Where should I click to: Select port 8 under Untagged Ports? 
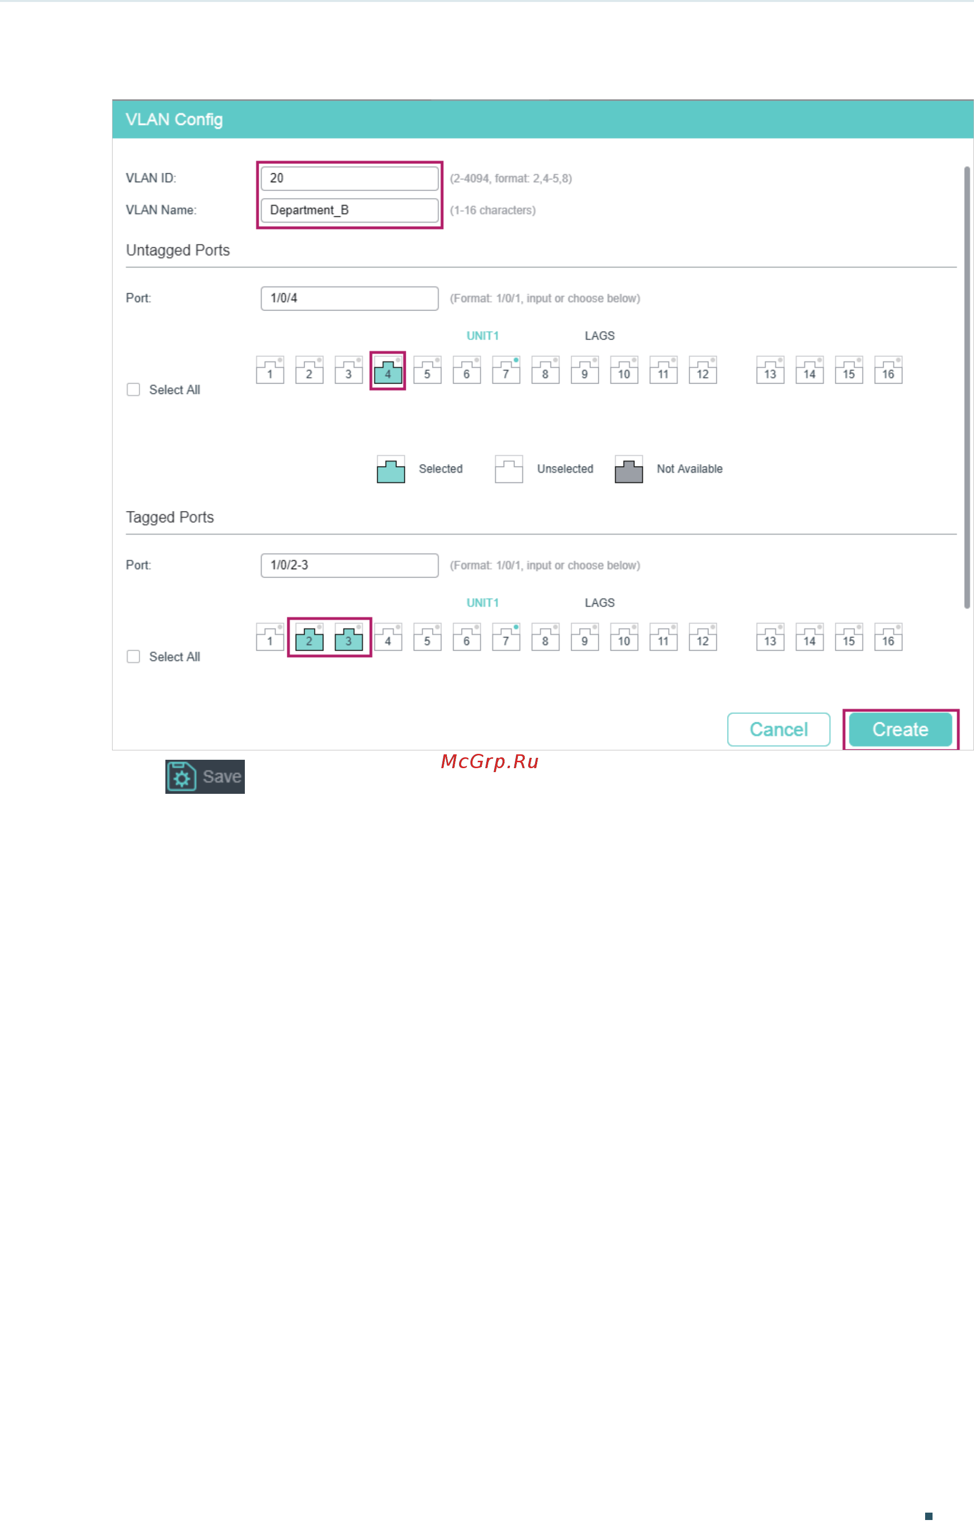pos(545,370)
